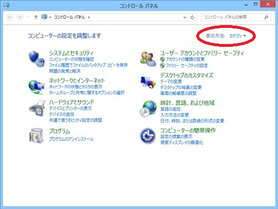278x209 pixels.
Task: Open コンピューターの簡単操作 category
Action: pos(188,130)
